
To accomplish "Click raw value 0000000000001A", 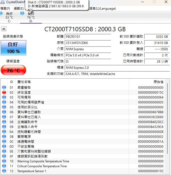I will click(x=151, y=141).
